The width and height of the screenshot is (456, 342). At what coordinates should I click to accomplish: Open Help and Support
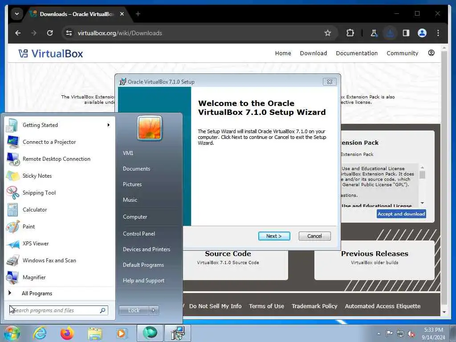click(143, 281)
